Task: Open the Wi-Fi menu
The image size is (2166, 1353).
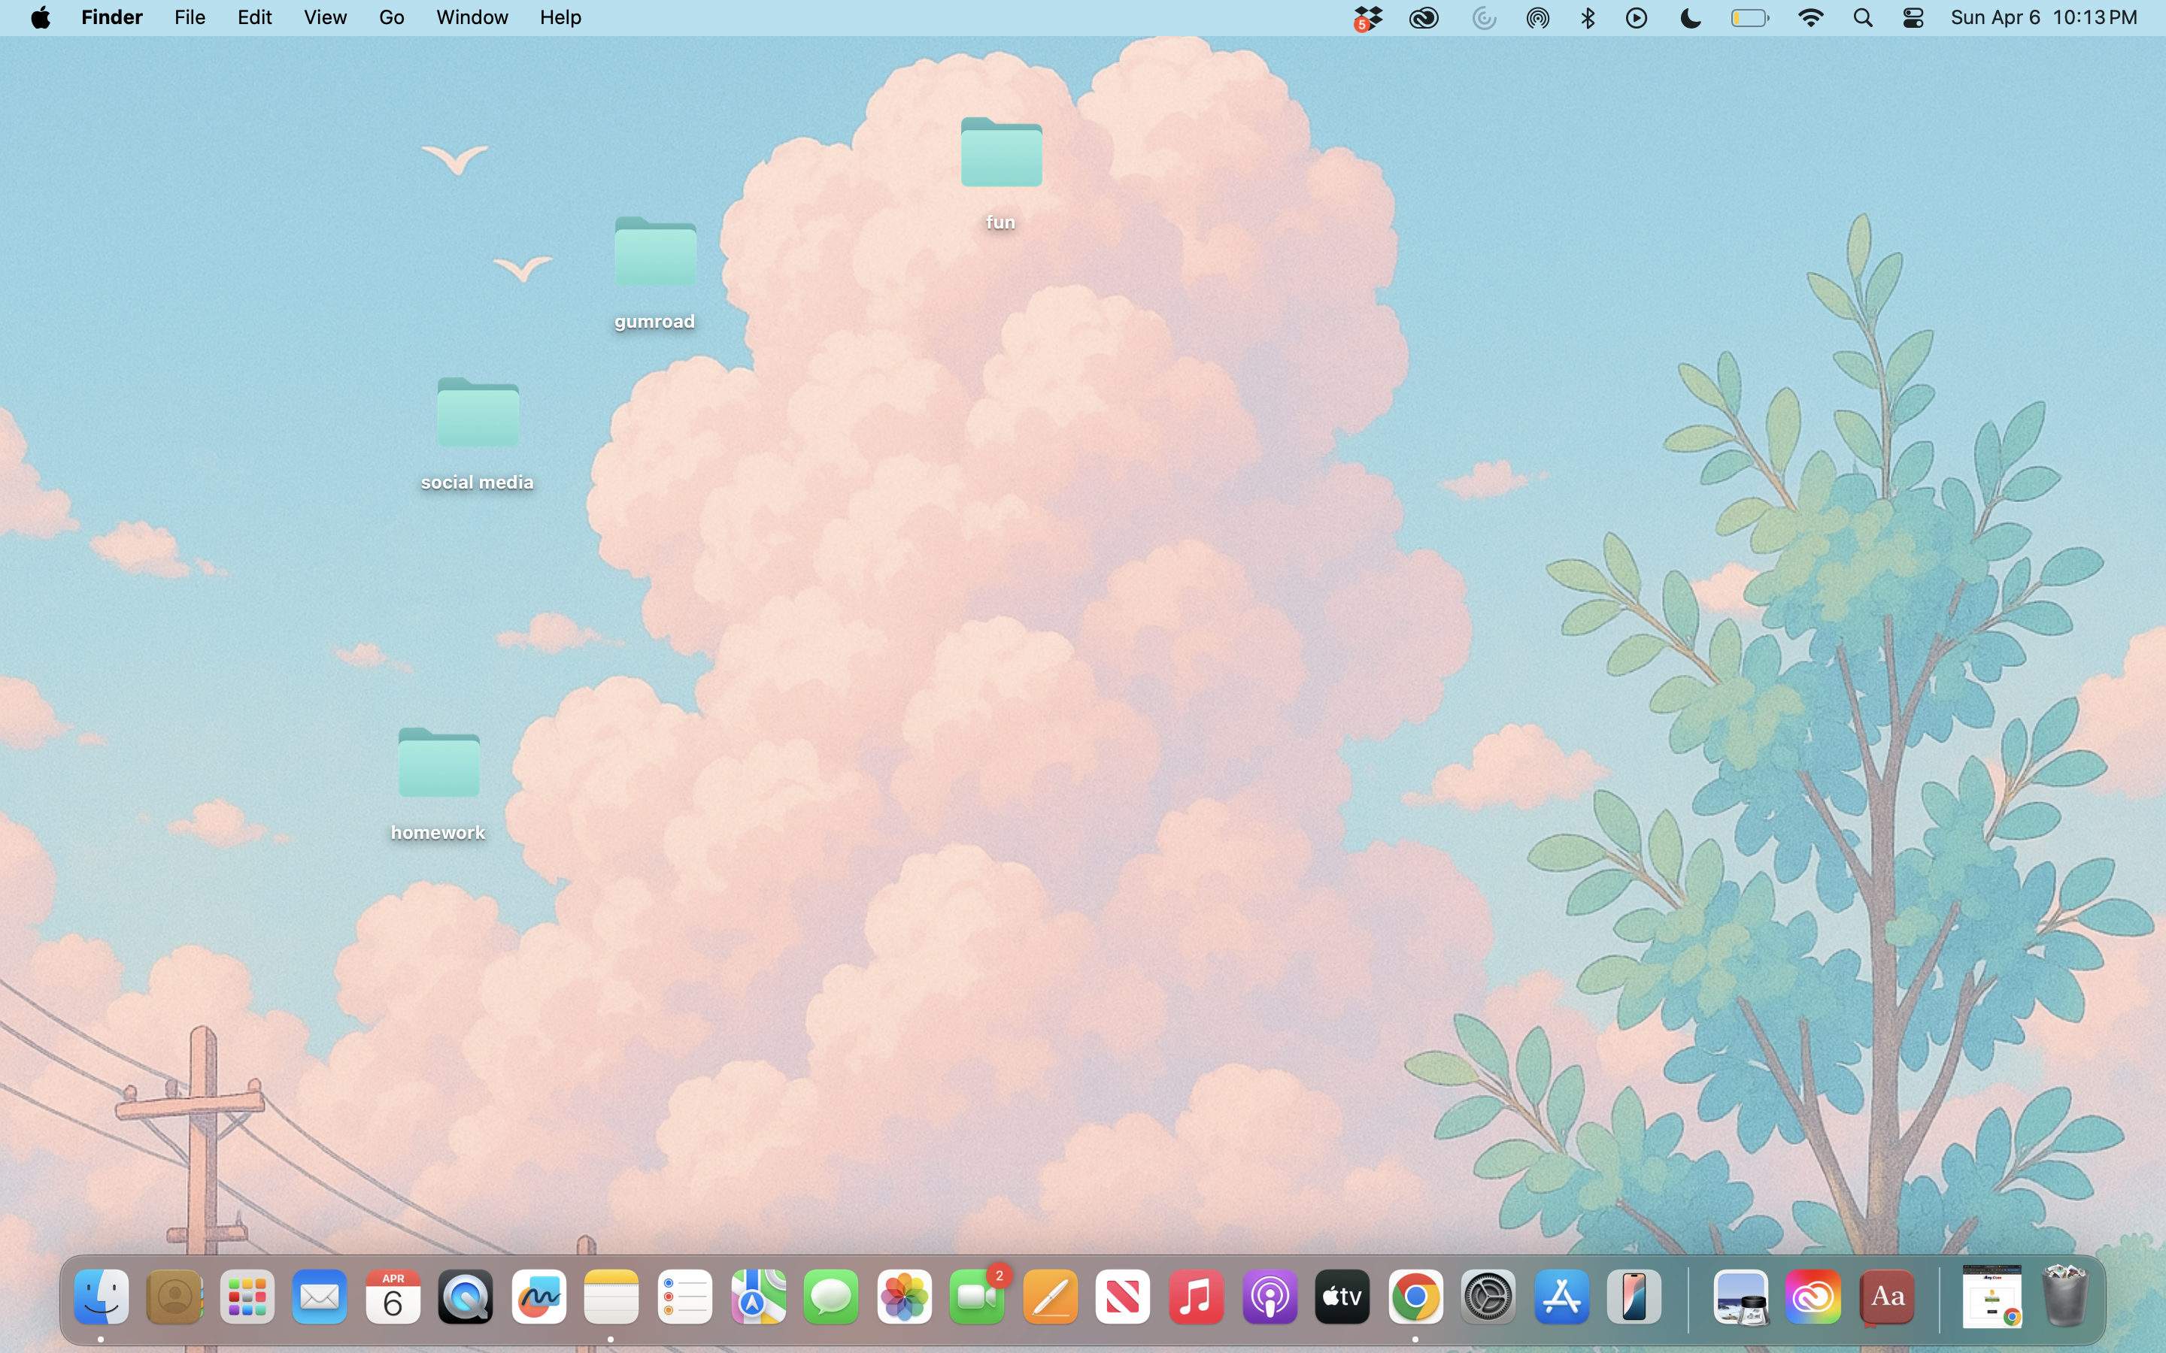Action: click(x=1811, y=18)
